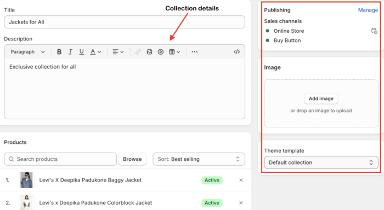
Task: Click the insert link icon
Action: 138,52
